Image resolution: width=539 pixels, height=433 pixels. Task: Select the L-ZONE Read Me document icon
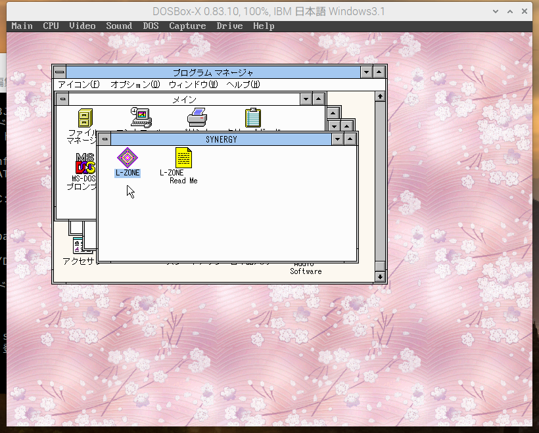coord(183,158)
